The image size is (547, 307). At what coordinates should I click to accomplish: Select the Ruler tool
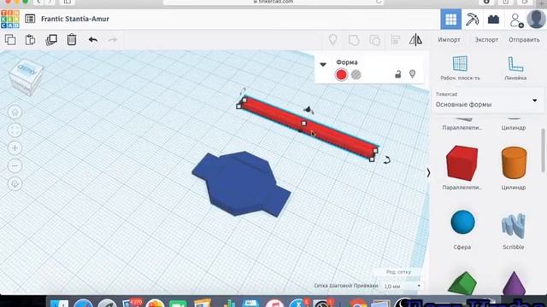[515, 68]
